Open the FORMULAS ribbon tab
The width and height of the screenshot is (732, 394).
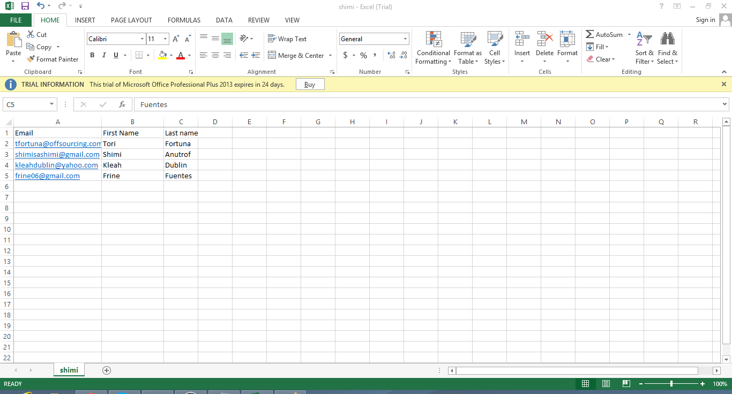point(184,20)
